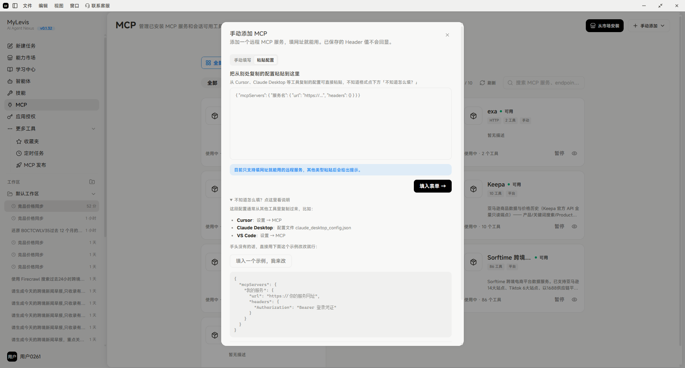Click exa server cube icon

point(473,116)
